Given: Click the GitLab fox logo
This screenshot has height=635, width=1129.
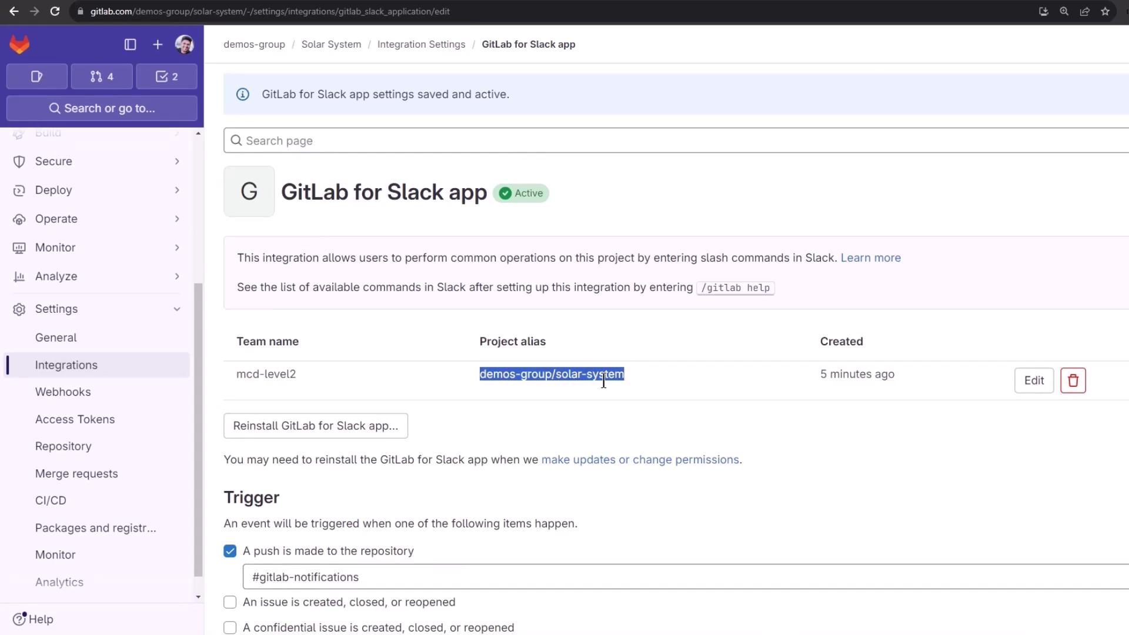Looking at the screenshot, I should click(x=19, y=45).
